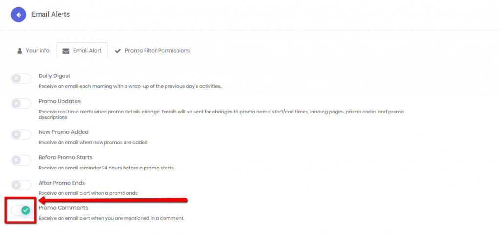The height and width of the screenshot is (244, 500).
Task: Click the purple back arrow button
Action: tap(19, 14)
